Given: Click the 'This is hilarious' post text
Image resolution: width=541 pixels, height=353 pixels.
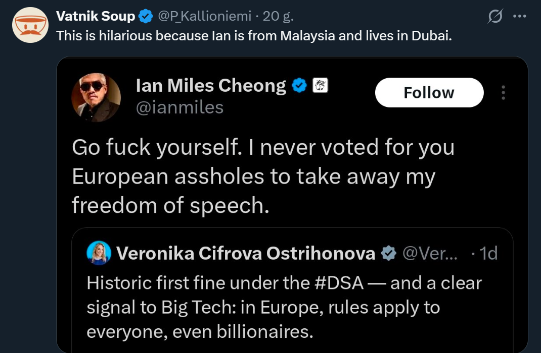Looking at the screenshot, I should [254, 36].
